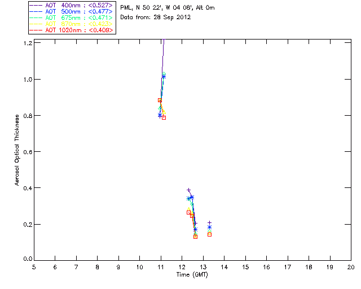The image size is (361, 289).
Task: Click the y-axis tick label 0.2
Action: tap(28, 224)
